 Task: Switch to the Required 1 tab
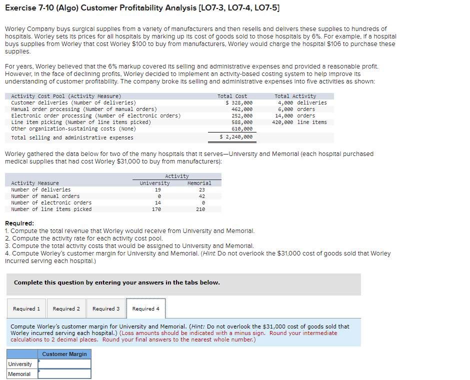coord(26,308)
